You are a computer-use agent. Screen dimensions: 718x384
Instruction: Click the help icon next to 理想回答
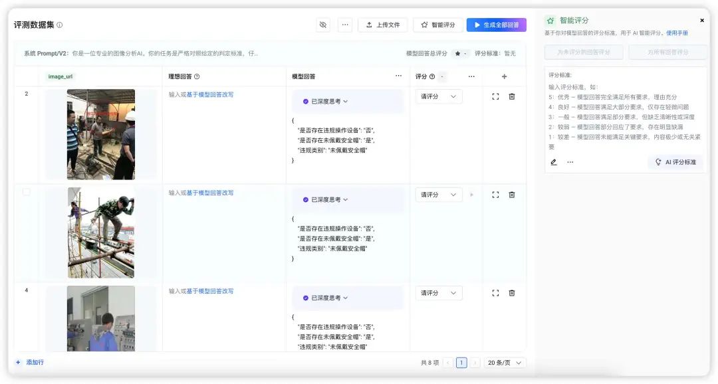coord(197,76)
